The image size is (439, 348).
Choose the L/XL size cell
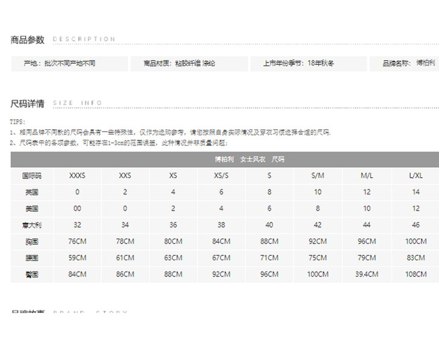click(416, 176)
